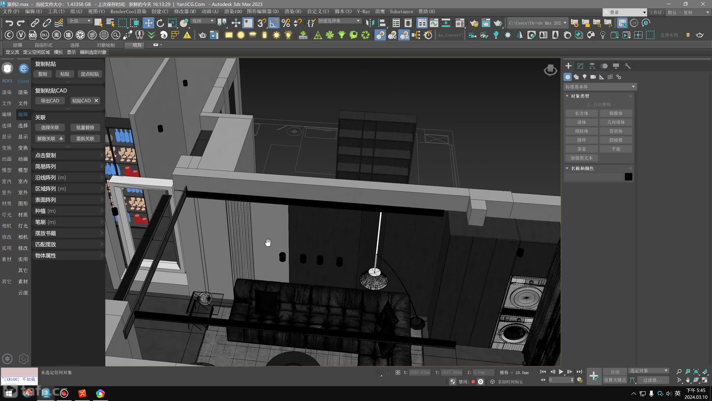Undo the last action with the undo arrow
This screenshot has height=401, width=712.
pyautogui.click(x=9, y=23)
